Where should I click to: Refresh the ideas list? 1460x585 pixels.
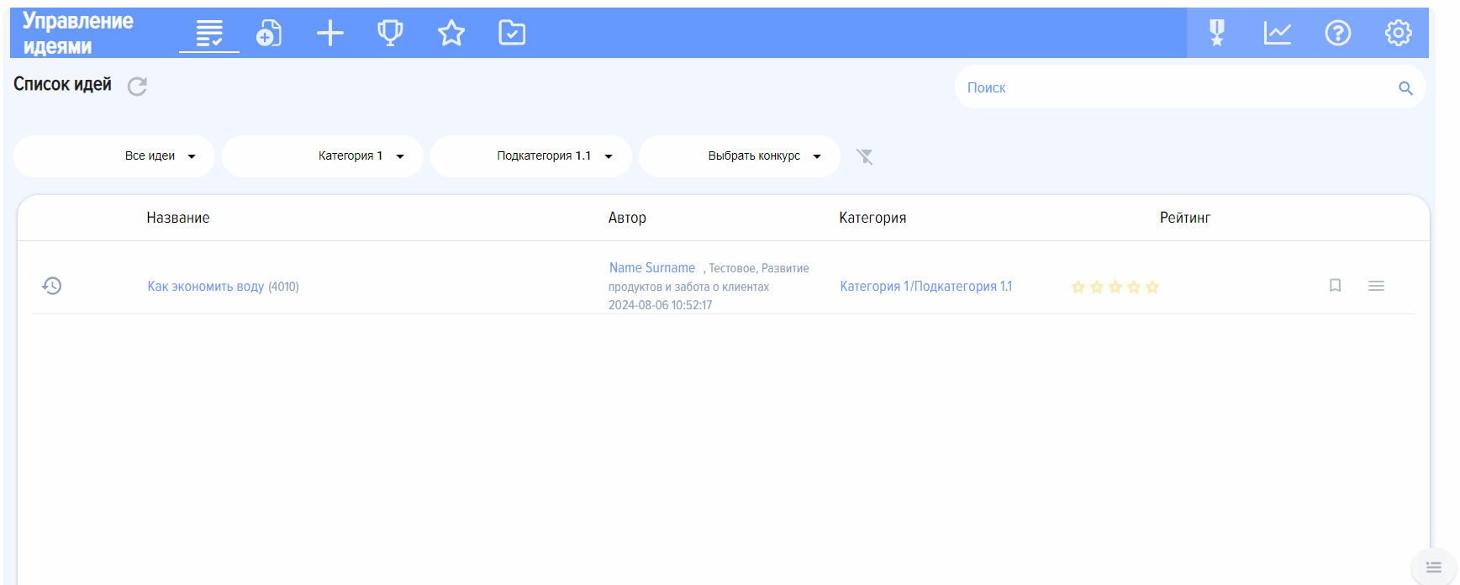point(137,87)
